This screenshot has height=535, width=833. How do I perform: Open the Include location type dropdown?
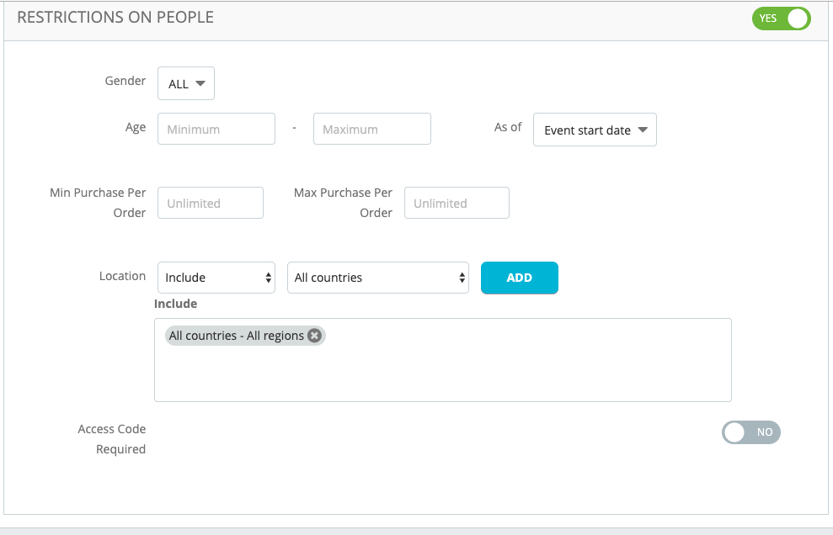pos(216,278)
